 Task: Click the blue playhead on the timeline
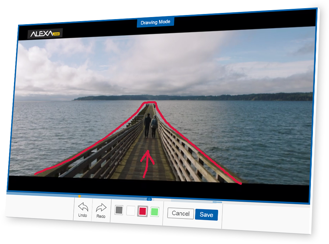(x=149, y=199)
